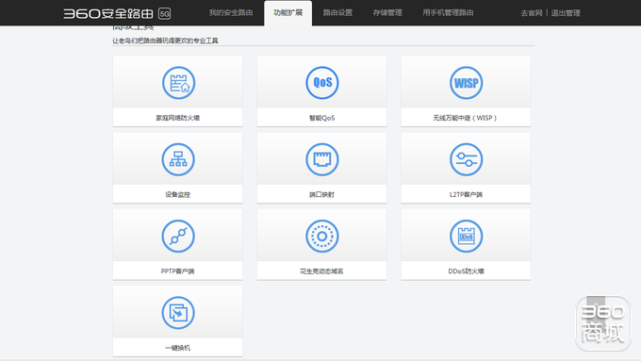
Task: Open the WISP wireless relay icon
Action: click(x=466, y=83)
